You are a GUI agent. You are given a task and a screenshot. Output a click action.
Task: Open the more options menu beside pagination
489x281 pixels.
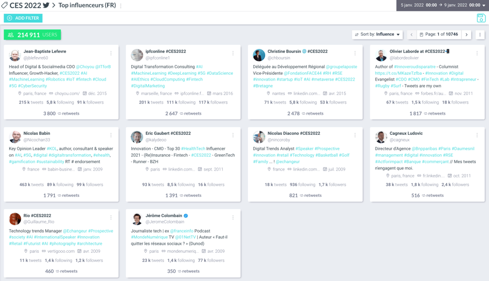tap(480, 35)
